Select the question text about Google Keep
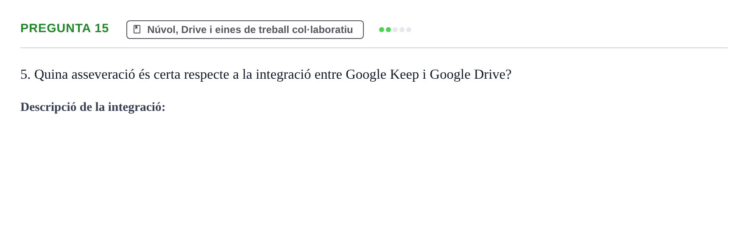This screenshot has width=748, height=248. tap(266, 74)
